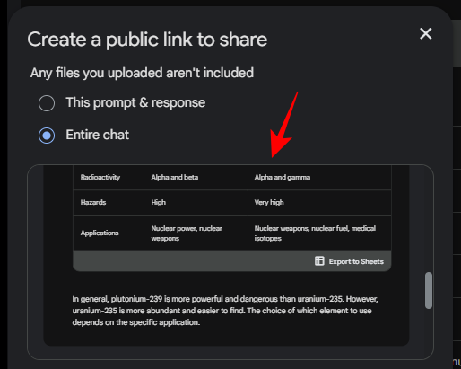The image size is (461, 369).
Task: Select the 'This prompt & response' radio button
Action: (x=47, y=103)
